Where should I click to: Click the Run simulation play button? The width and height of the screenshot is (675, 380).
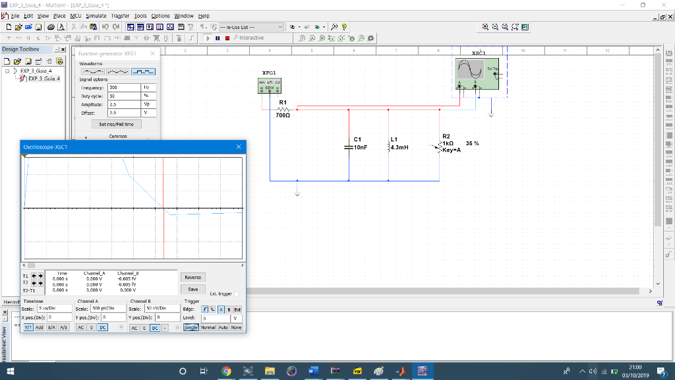208,38
